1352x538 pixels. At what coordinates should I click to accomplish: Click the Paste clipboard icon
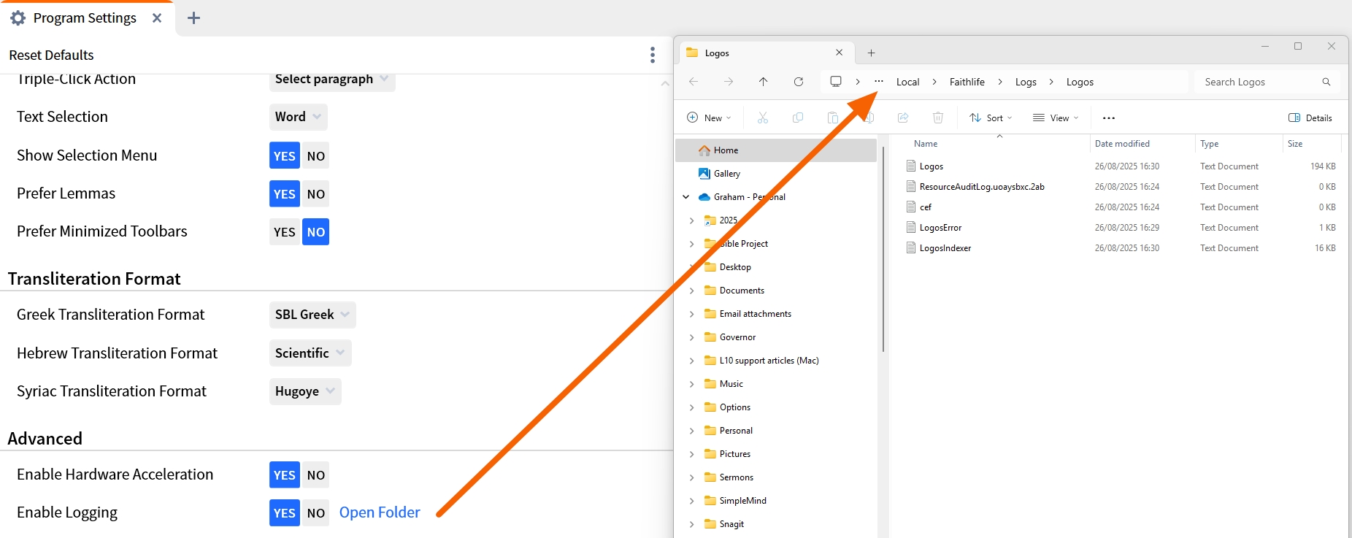[833, 118]
